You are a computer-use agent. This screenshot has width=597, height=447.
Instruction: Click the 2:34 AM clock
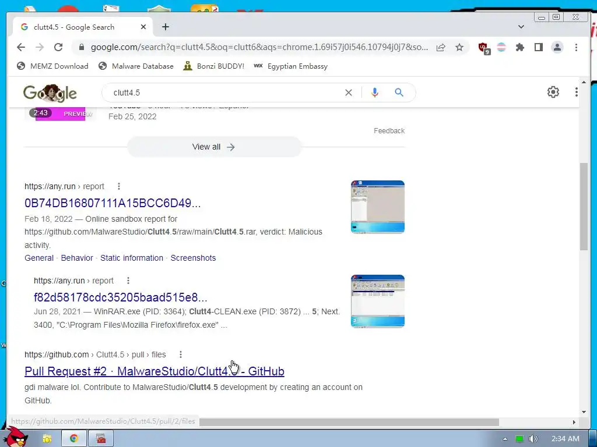566,439
